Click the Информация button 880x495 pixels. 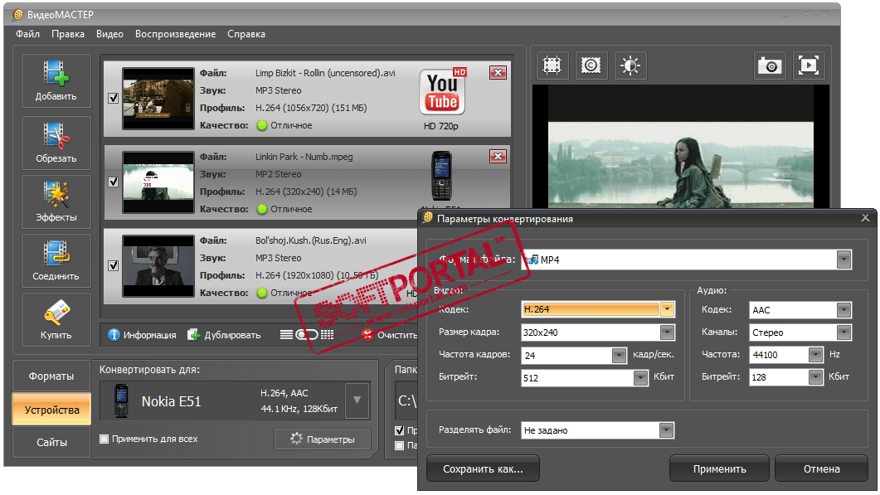[142, 335]
